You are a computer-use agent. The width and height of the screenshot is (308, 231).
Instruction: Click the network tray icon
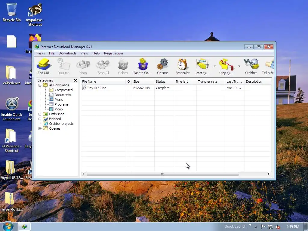pyautogui.click(x=270, y=227)
